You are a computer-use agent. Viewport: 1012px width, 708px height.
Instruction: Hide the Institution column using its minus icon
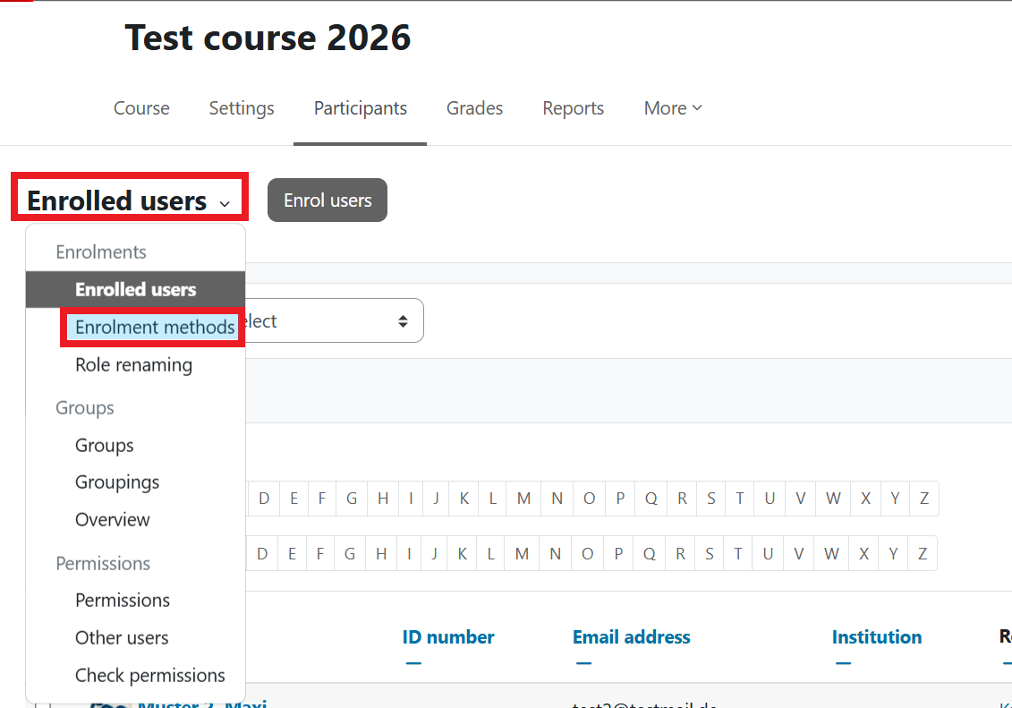[x=843, y=662]
